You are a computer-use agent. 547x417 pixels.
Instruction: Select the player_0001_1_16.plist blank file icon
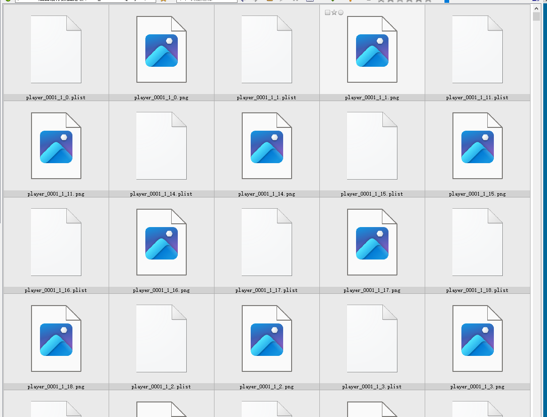[x=56, y=242]
